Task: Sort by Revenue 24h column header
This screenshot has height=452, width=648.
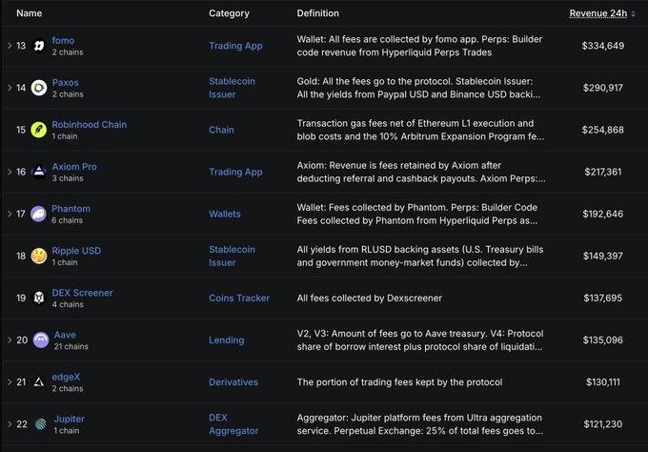Action: pyautogui.click(x=598, y=13)
